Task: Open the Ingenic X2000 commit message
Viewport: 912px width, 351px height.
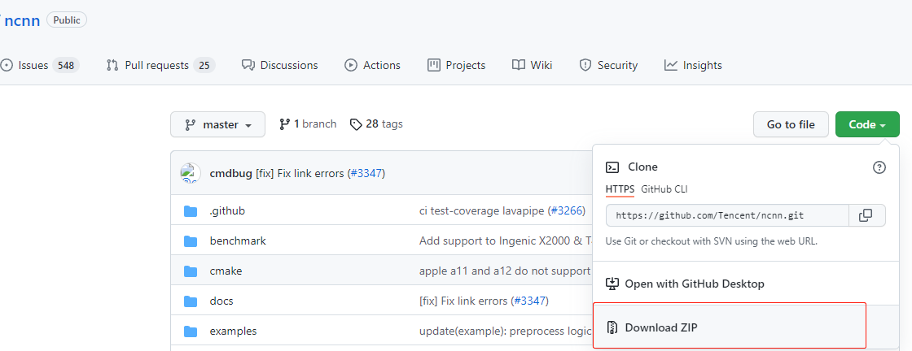Action: (506, 240)
